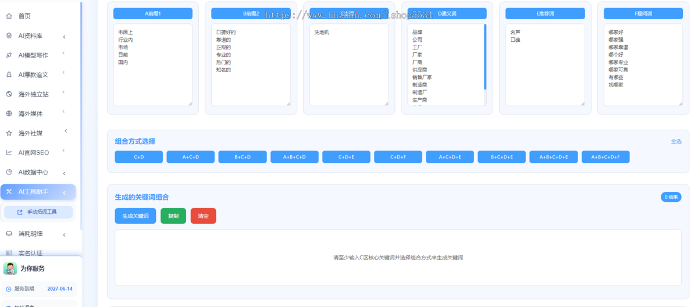
Task: Select the B+C+D combination mode
Action: pos(243,157)
